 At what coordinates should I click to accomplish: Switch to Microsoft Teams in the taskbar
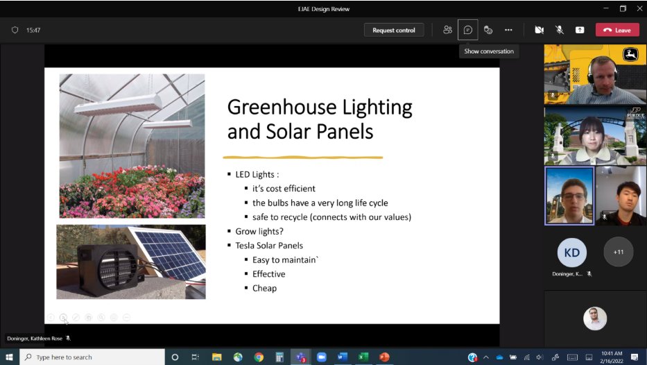(301, 357)
